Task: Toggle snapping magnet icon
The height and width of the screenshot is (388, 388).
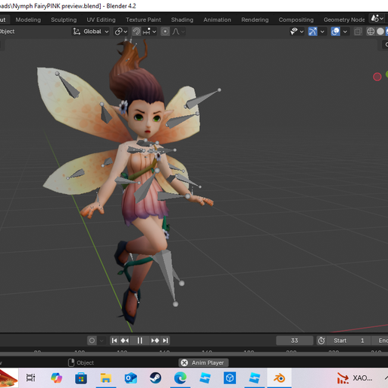Action: 136,32
